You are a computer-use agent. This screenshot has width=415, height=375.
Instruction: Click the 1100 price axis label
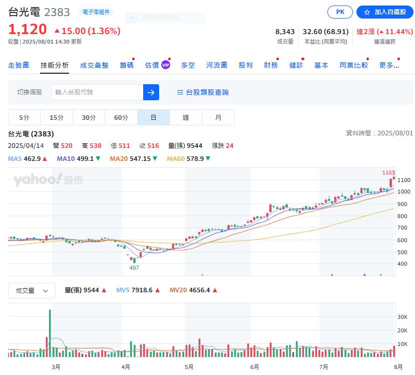(403, 180)
